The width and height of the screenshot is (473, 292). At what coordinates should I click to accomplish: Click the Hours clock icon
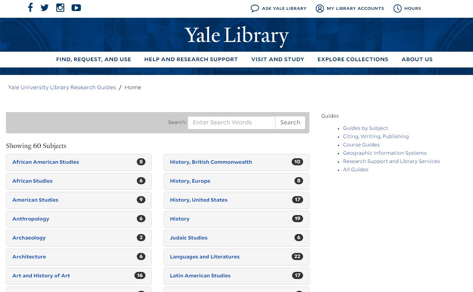[x=397, y=8]
